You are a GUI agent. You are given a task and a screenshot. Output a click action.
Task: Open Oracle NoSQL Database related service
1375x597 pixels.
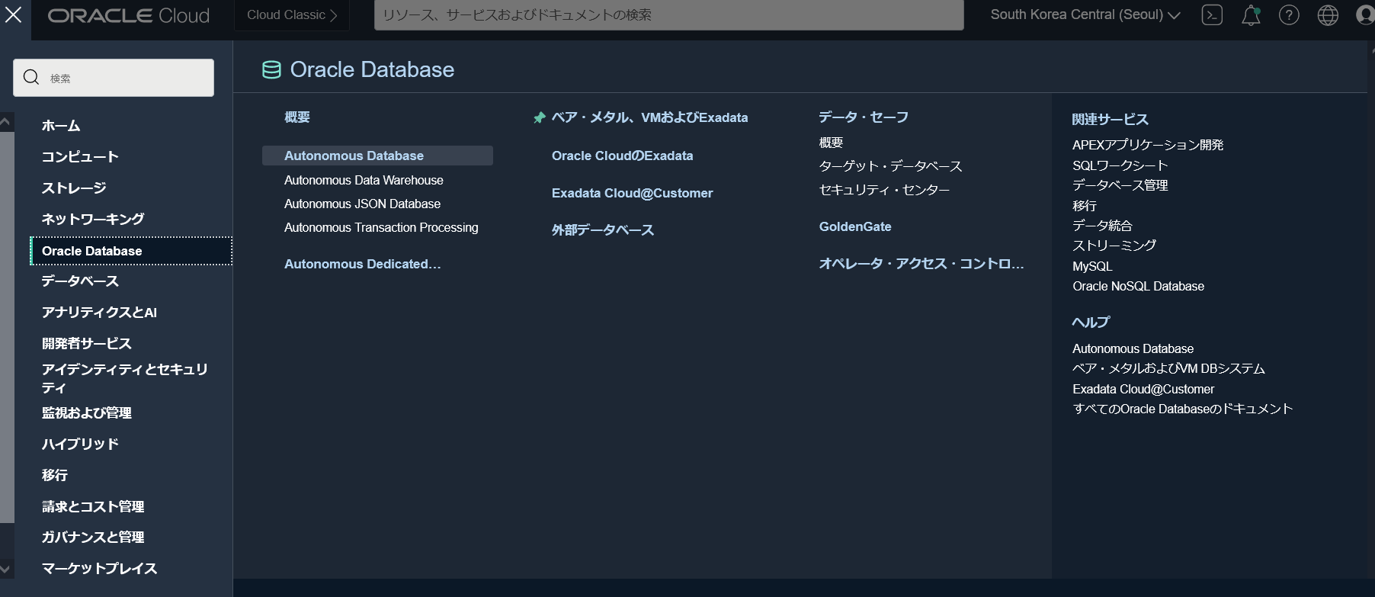[x=1139, y=287]
